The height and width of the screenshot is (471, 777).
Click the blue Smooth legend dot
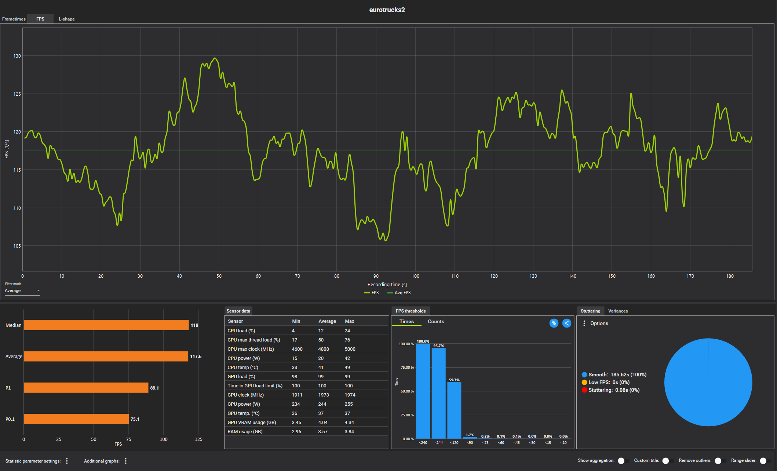(x=584, y=375)
